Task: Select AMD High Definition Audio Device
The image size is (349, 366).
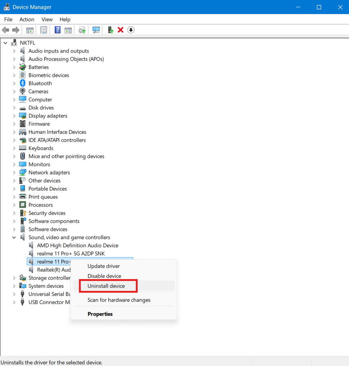Action: coord(78,245)
